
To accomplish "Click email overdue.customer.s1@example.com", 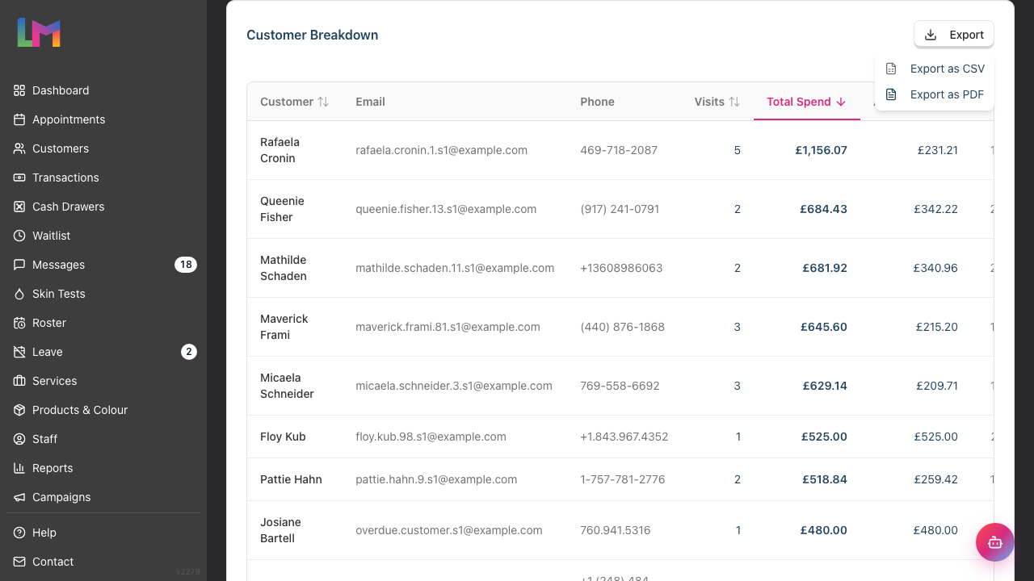I will pos(448,530).
